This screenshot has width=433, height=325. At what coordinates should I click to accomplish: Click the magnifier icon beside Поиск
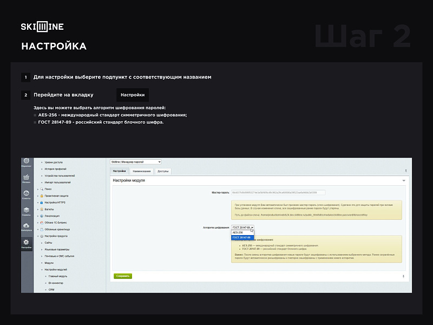(42, 189)
